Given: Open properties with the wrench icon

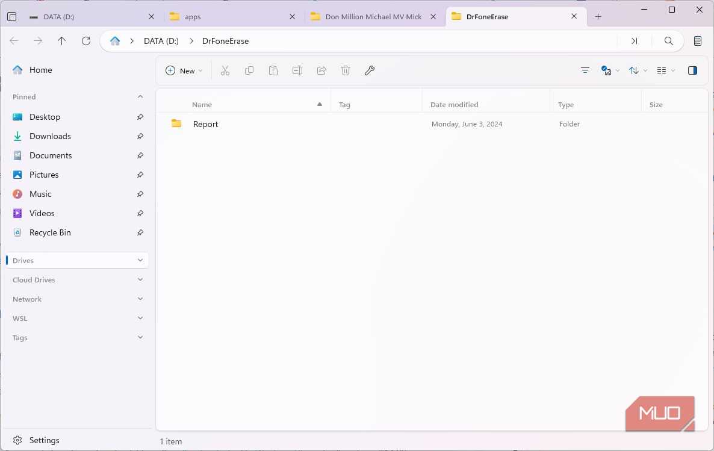Looking at the screenshot, I should click(x=370, y=70).
